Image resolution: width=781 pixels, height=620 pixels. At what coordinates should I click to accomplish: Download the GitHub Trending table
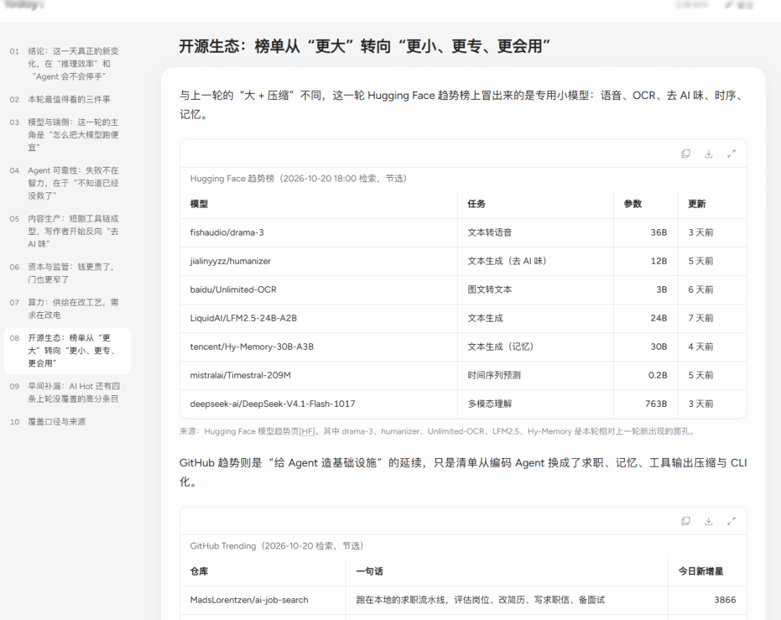point(708,521)
